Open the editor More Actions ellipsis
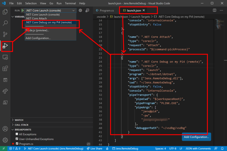This screenshot has width=227, height=151. click(x=221, y=10)
